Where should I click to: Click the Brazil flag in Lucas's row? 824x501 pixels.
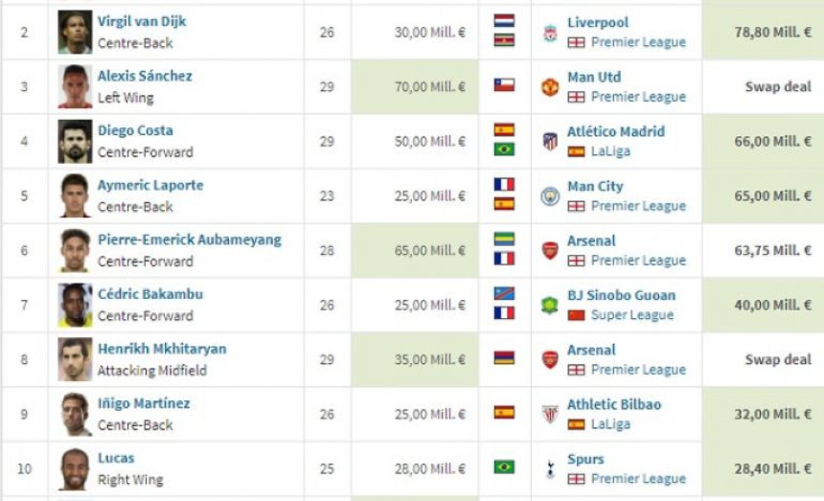pos(504,467)
